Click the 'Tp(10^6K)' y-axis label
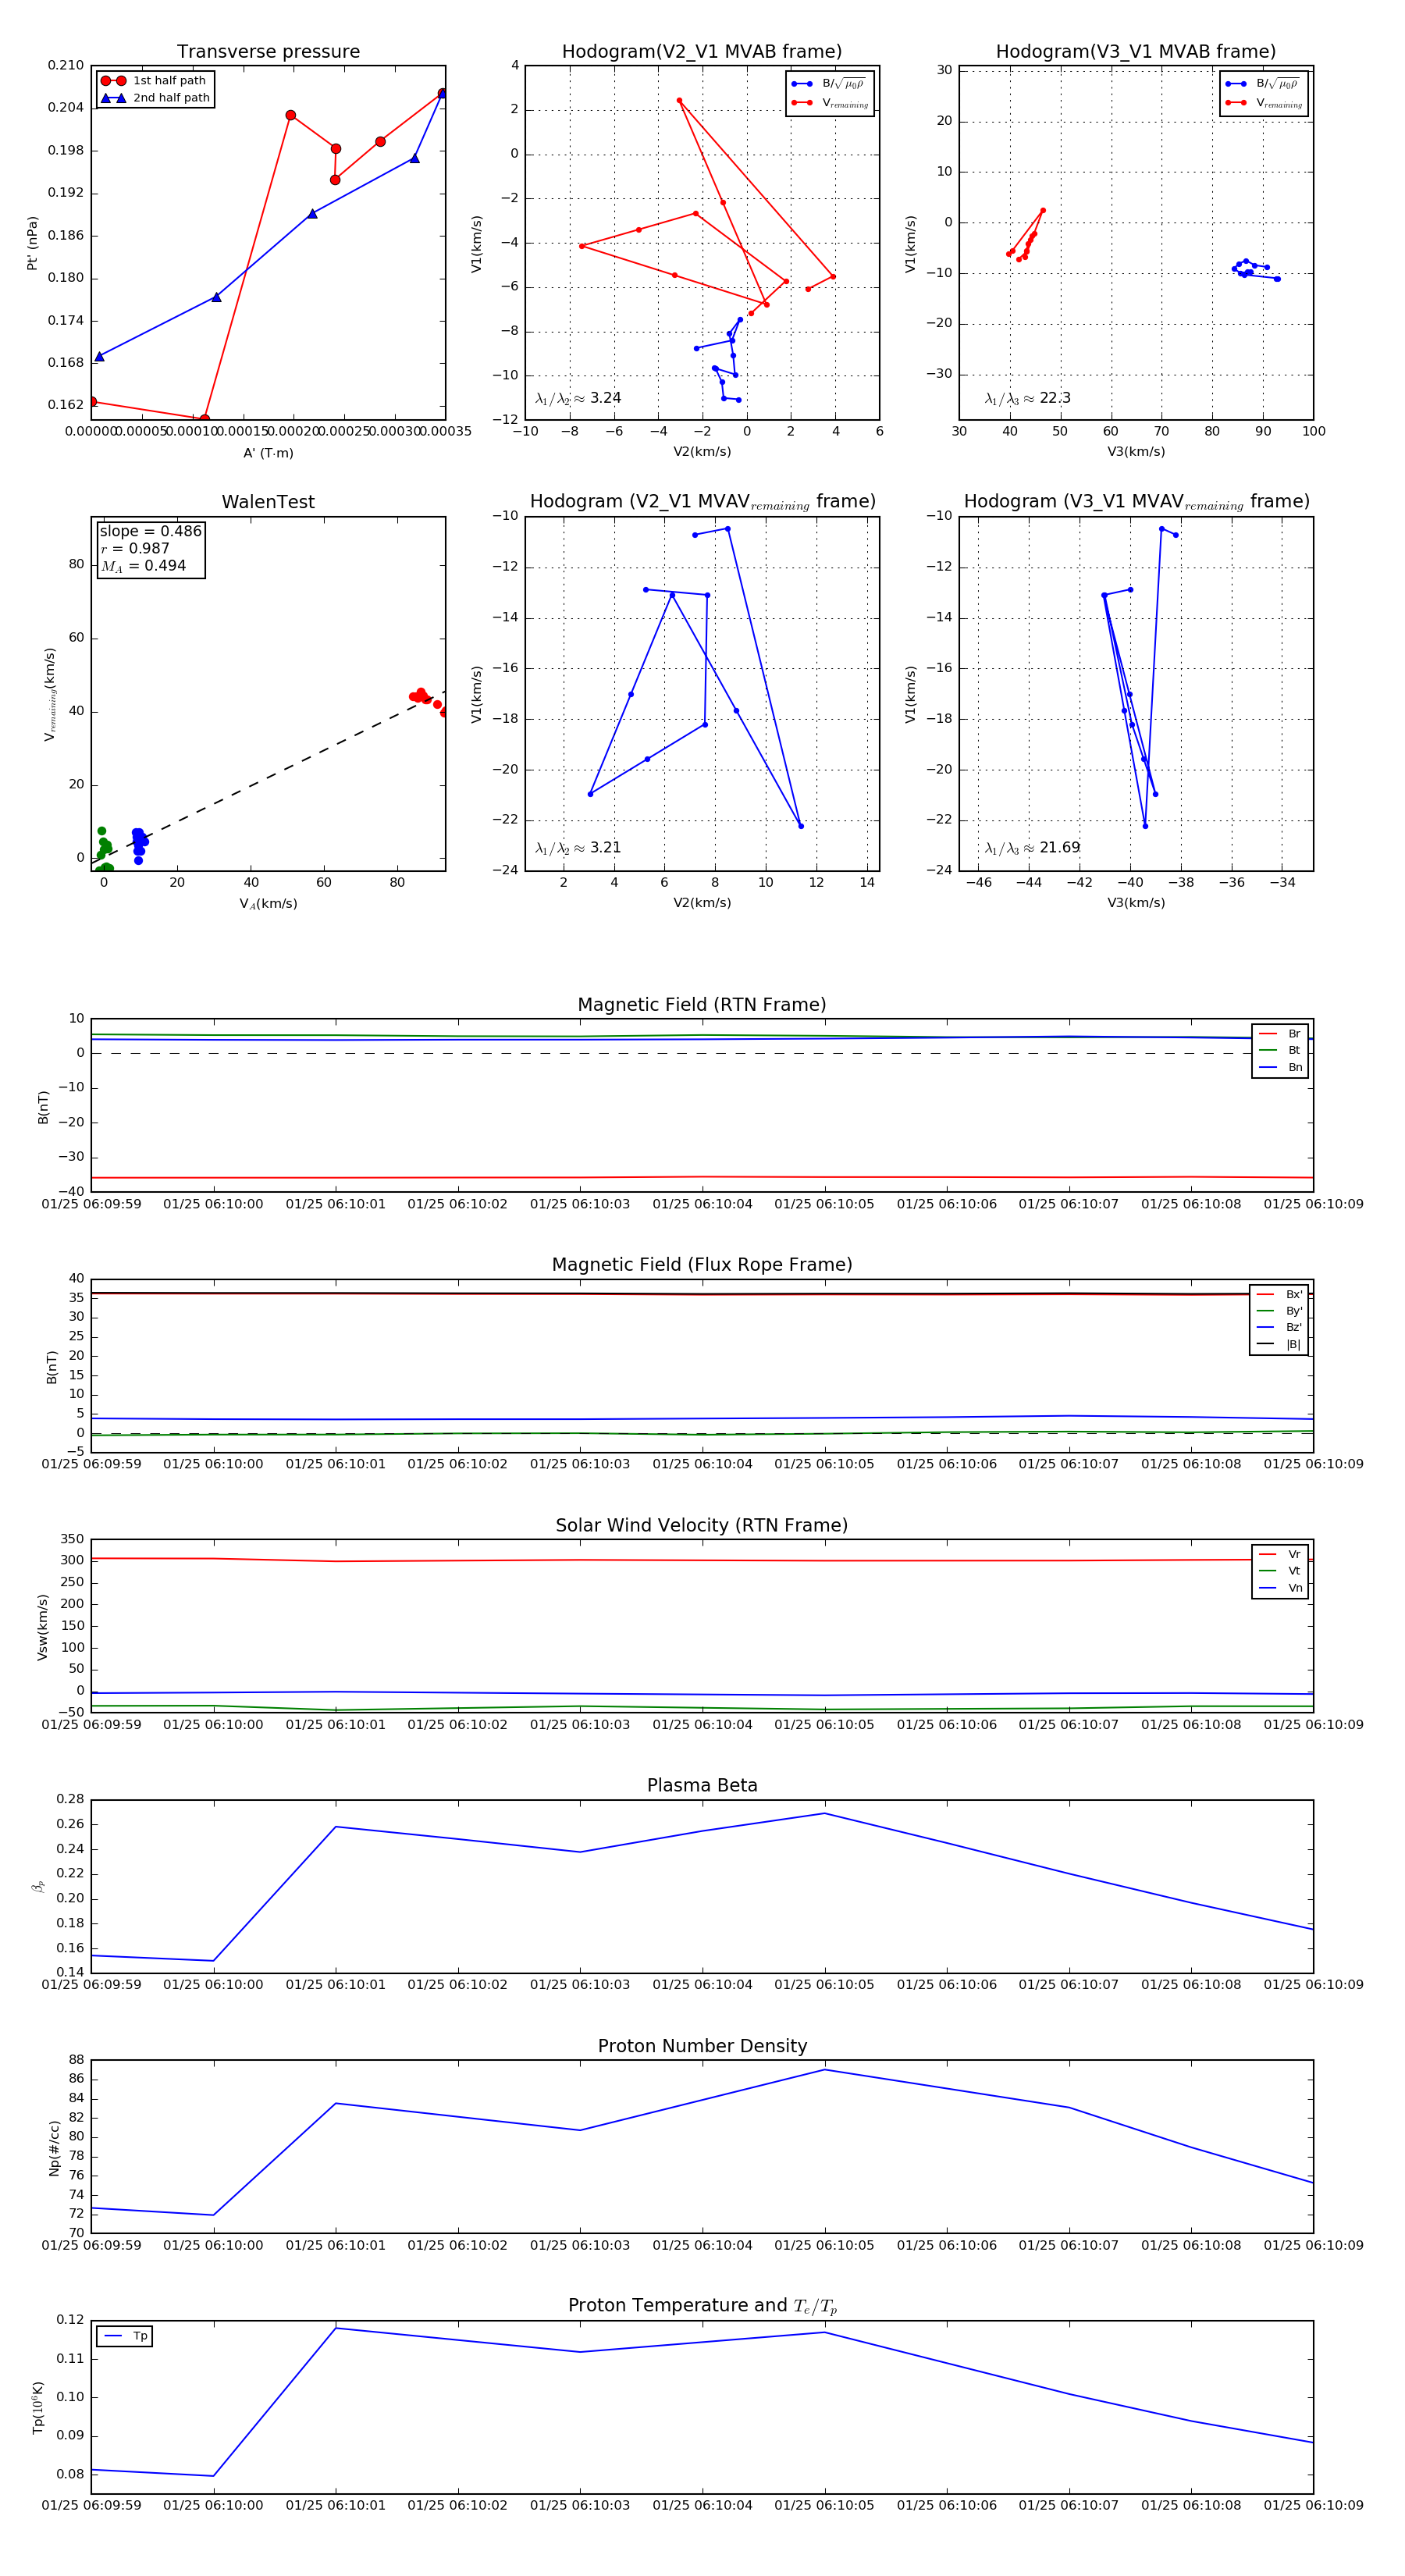1405x2576 pixels. (38, 2408)
